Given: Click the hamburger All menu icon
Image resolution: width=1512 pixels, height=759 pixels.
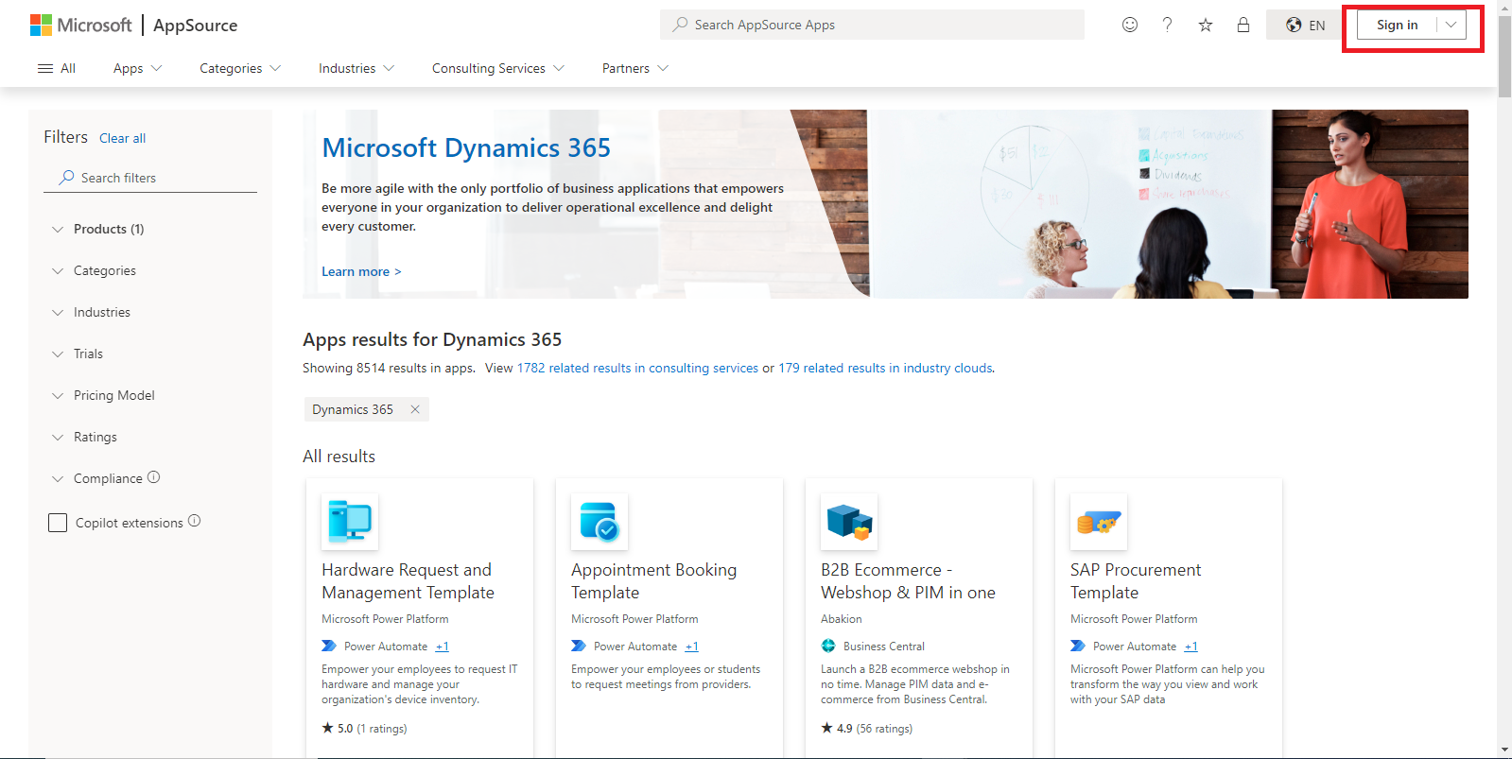Looking at the screenshot, I should click(x=45, y=68).
